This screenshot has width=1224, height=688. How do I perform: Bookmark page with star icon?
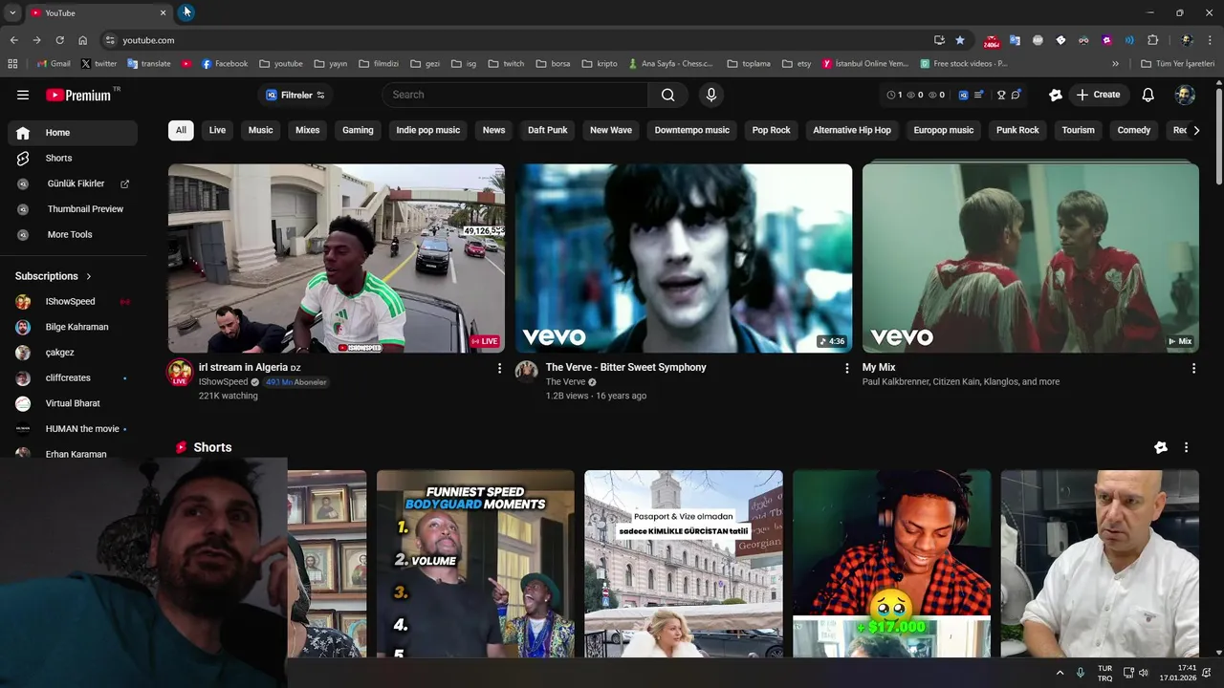[x=960, y=40]
